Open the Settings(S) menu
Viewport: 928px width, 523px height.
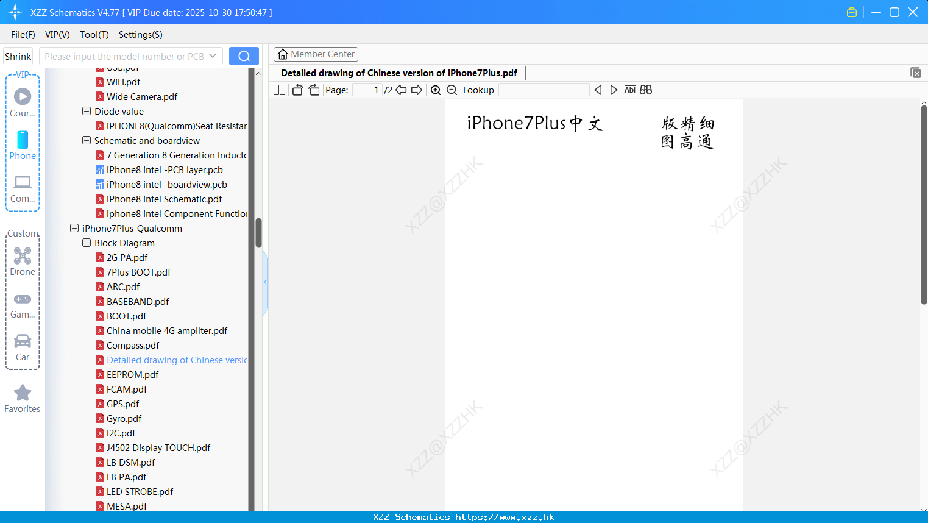(x=141, y=34)
